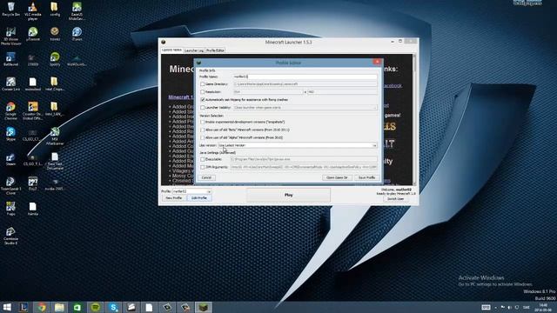Click the Java Executable path field
Image resolution: width=557 pixels, height=313 pixels.
[304, 159]
